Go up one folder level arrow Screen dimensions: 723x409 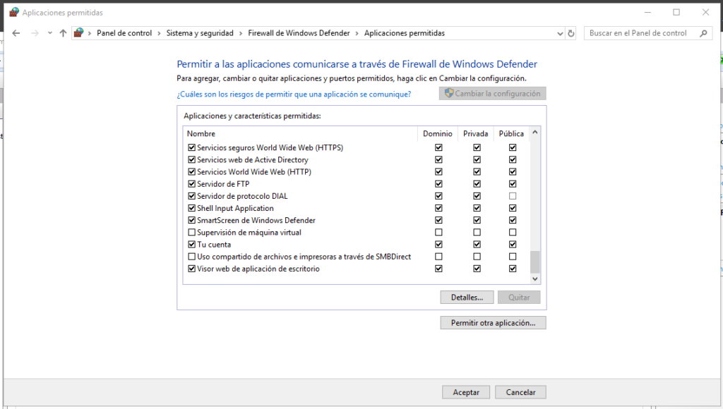pyautogui.click(x=63, y=33)
